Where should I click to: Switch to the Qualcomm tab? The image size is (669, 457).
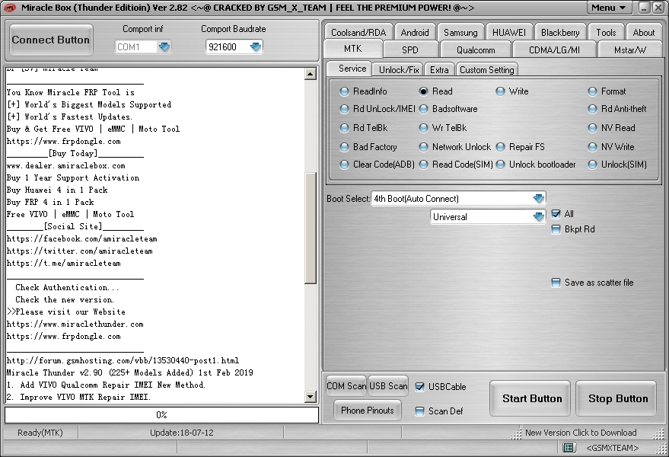pyautogui.click(x=476, y=50)
